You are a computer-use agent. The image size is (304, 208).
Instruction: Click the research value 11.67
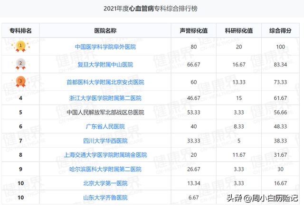point(239,155)
